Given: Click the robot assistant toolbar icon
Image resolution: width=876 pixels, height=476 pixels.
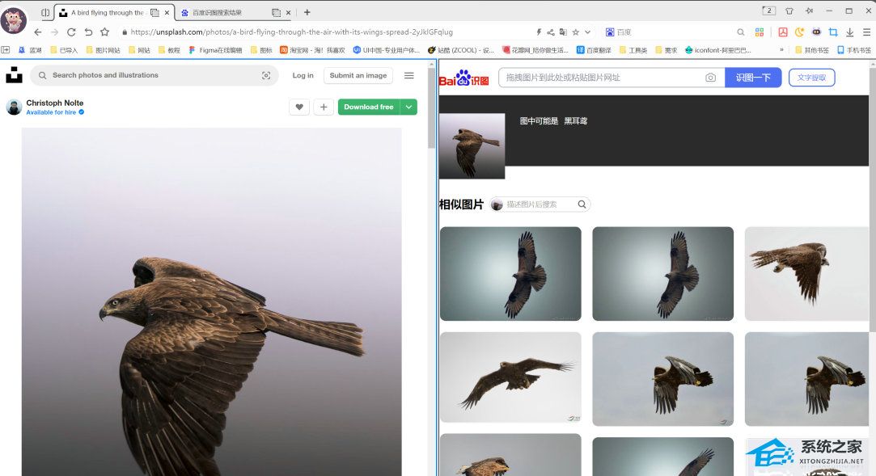Looking at the screenshot, I should (816, 32).
